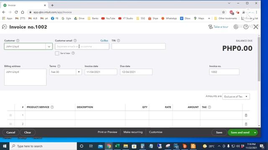This screenshot has height=150, width=268.
Task: Open the Other bookmarks folder
Action: click(x=225, y=18)
